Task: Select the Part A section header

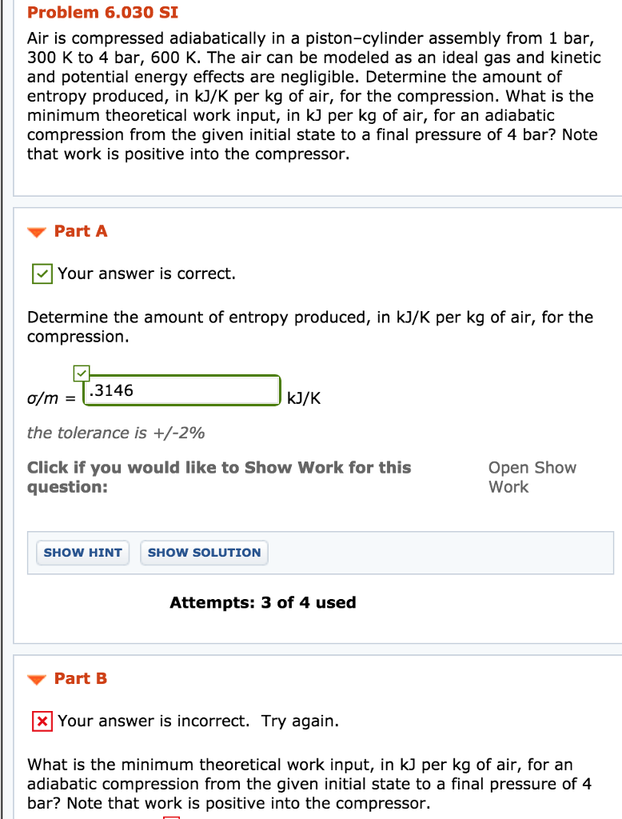Action: [81, 231]
